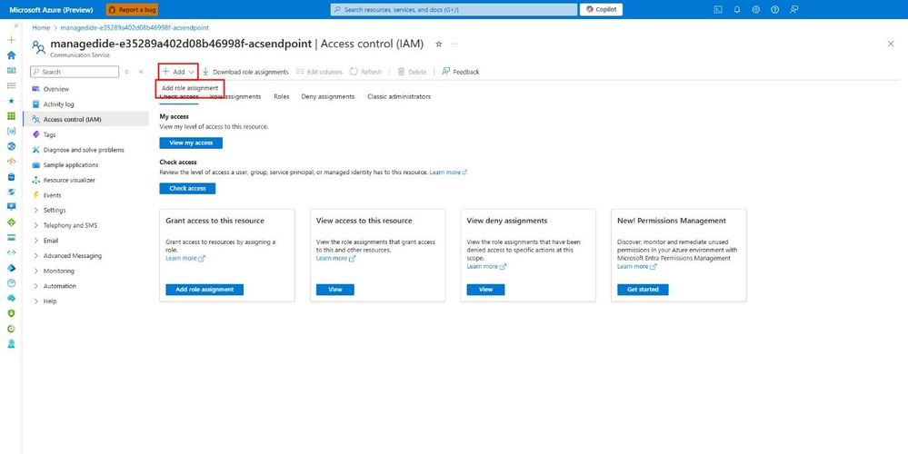Click Download role assignments

pos(245,72)
